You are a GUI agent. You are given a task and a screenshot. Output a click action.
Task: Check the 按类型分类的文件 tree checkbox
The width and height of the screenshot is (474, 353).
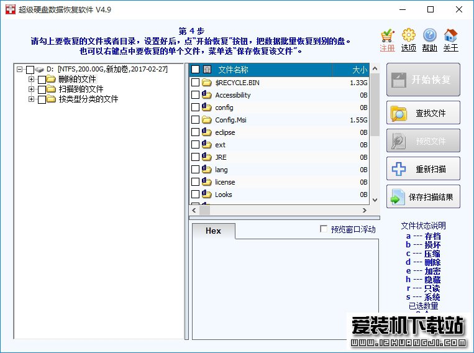pos(42,99)
